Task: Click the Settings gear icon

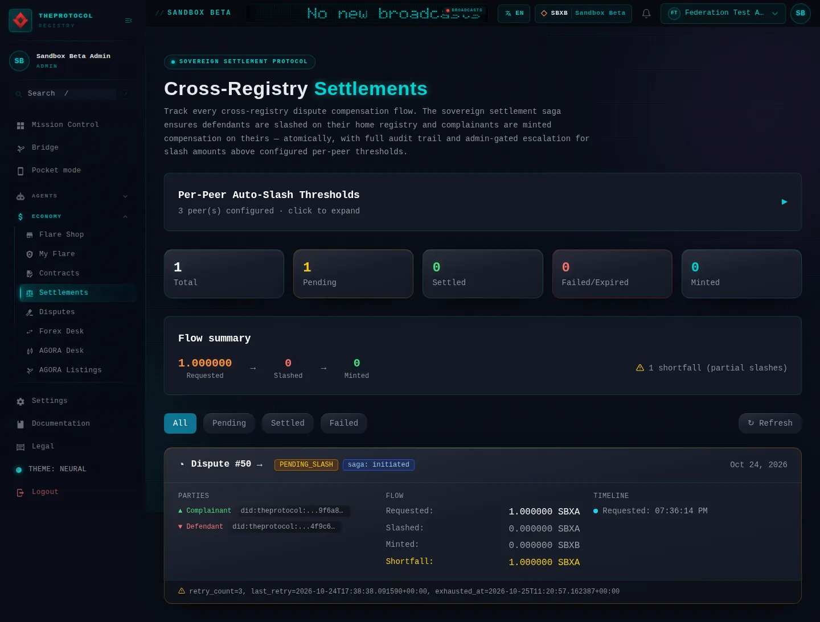Action: [20, 401]
